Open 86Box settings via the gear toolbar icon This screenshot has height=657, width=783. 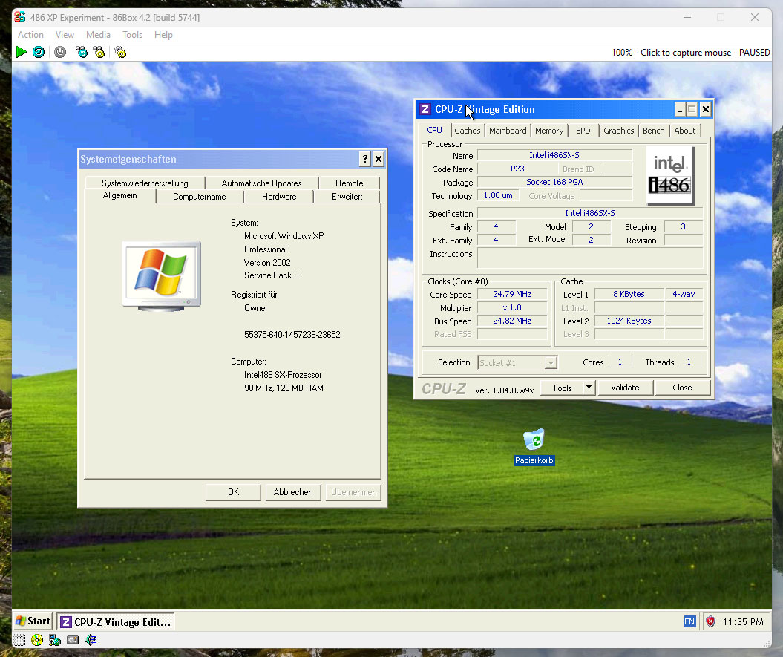point(120,52)
